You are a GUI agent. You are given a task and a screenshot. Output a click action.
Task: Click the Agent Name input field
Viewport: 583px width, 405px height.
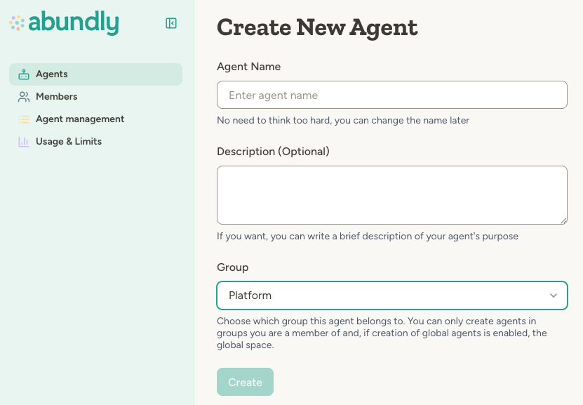point(392,95)
